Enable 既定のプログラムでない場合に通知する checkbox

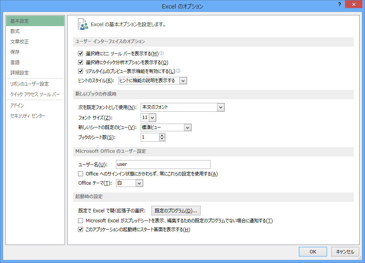pyautogui.click(x=81, y=220)
